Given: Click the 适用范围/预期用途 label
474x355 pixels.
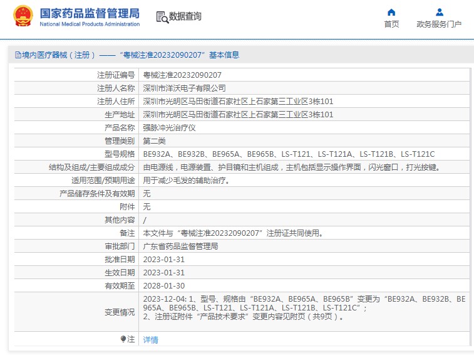Looking at the screenshot, I should (103, 181).
